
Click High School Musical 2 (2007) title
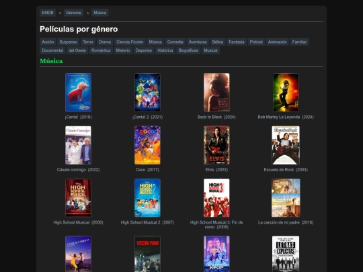tap(147, 222)
